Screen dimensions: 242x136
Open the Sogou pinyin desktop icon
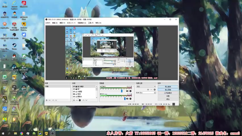(5, 25)
